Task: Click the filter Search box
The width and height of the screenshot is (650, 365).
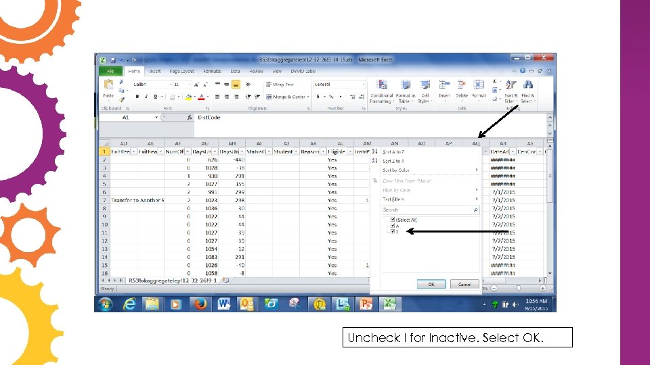Action: pos(431,210)
